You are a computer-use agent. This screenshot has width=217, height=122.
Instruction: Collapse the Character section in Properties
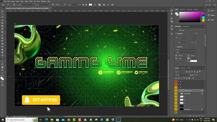click(x=176, y=47)
